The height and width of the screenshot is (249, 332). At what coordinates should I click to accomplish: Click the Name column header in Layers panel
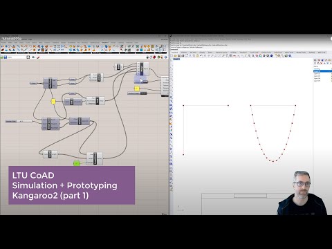(316, 66)
